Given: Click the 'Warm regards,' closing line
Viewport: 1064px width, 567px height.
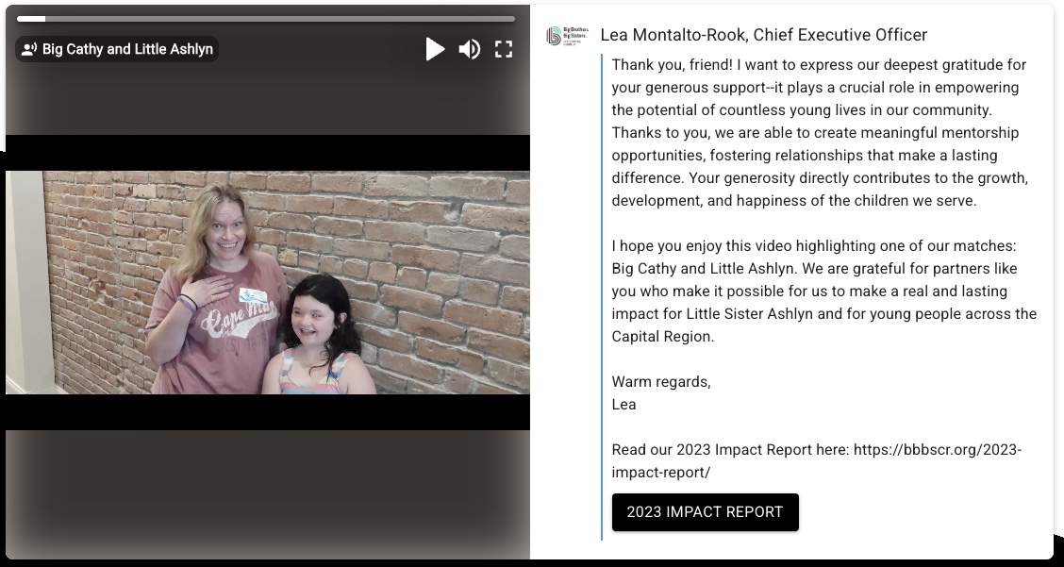Looking at the screenshot, I should [x=661, y=382].
